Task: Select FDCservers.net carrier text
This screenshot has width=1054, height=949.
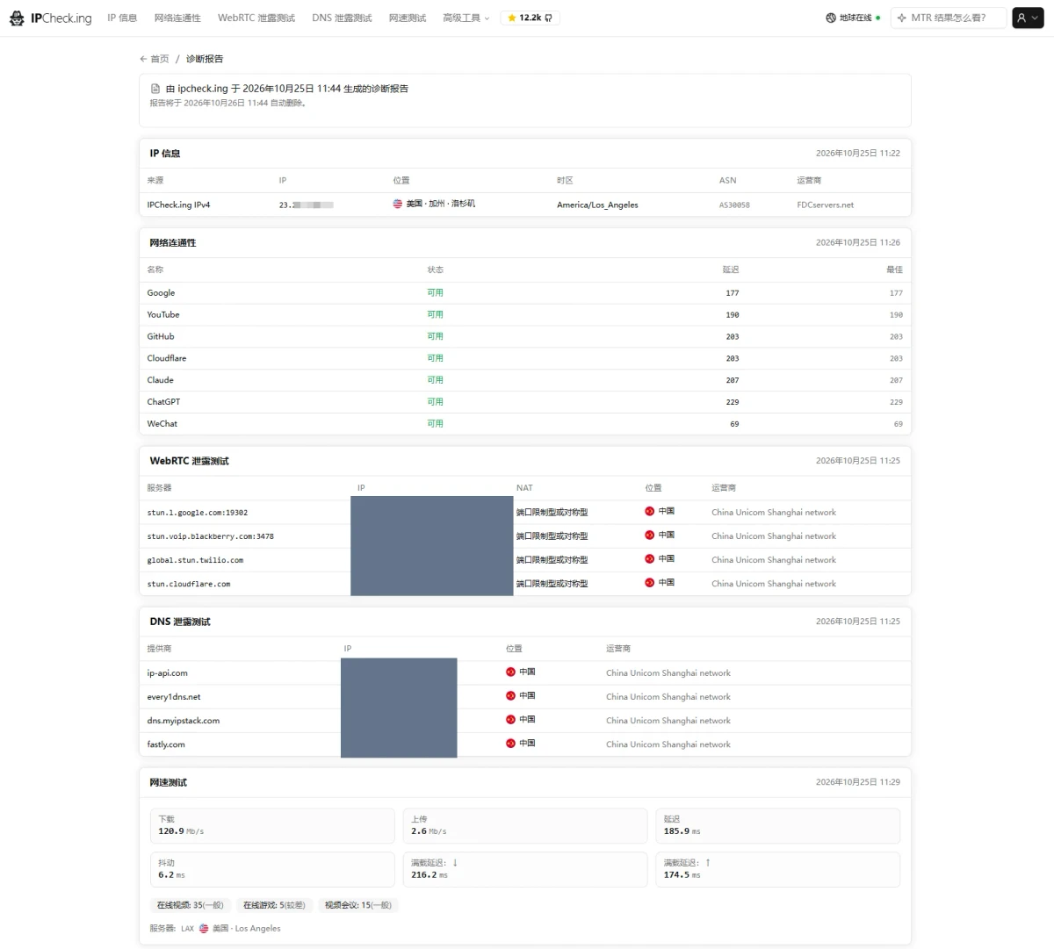Action: coord(825,205)
